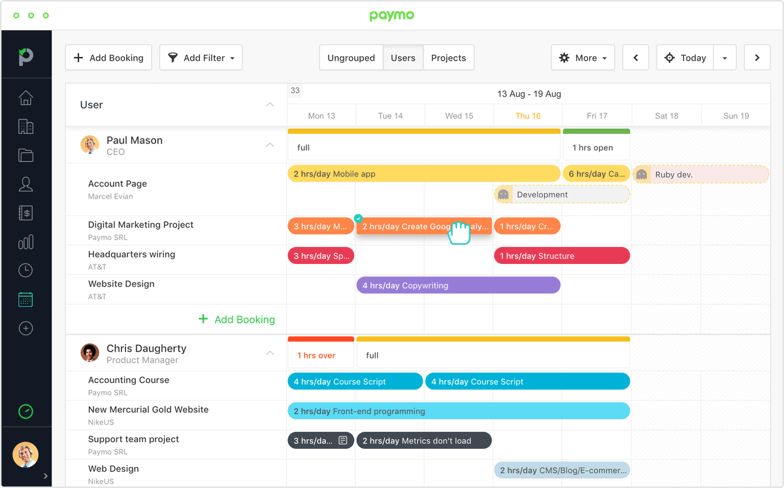
Task: Select the 2 hrs/day Mobile app booking
Action: click(x=424, y=174)
